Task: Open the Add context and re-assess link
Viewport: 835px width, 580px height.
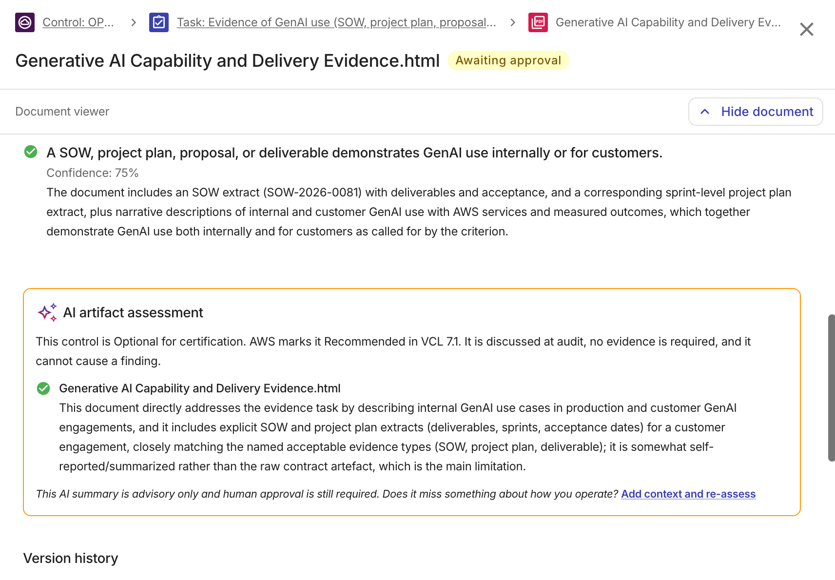Action: tap(688, 494)
